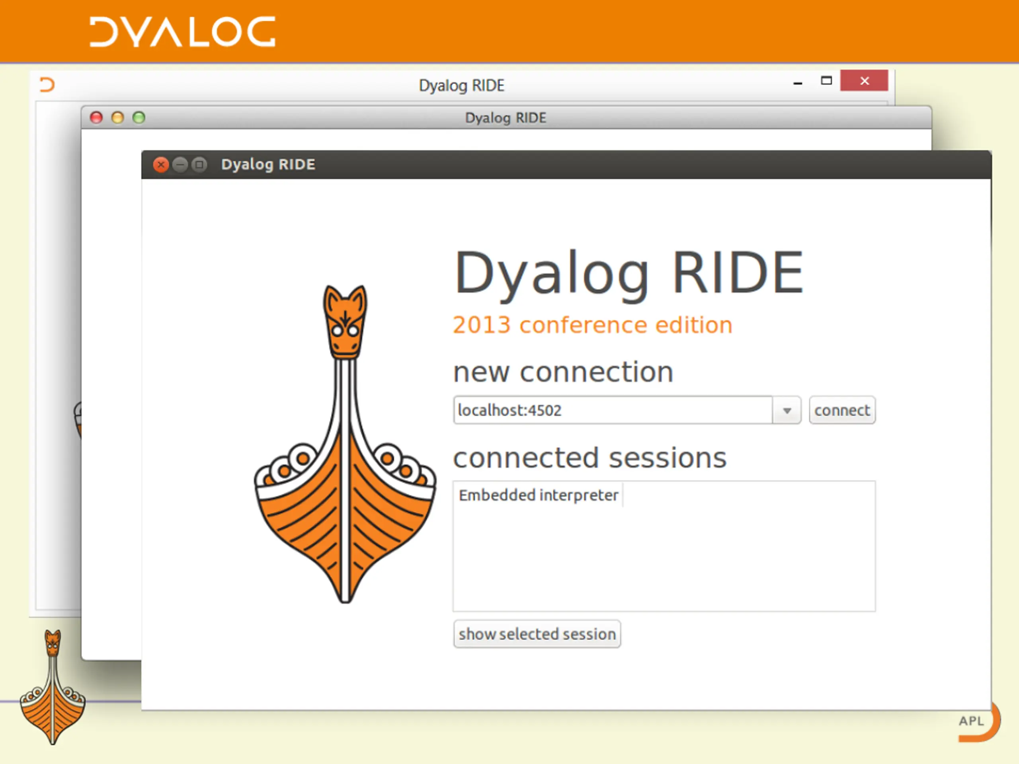Click the large Viking ship logo

[x=345, y=444]
